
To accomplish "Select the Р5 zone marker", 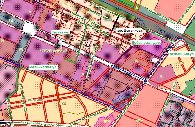I will point(136,8).
